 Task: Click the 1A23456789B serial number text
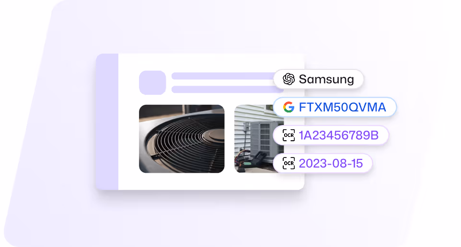tap(339, 135)
